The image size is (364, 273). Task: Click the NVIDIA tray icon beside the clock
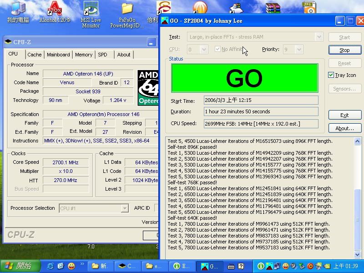[x=327, y=266]
